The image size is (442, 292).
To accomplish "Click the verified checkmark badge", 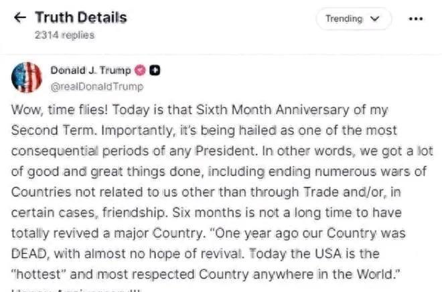I will pyautogui.click(x=140, y=70).
